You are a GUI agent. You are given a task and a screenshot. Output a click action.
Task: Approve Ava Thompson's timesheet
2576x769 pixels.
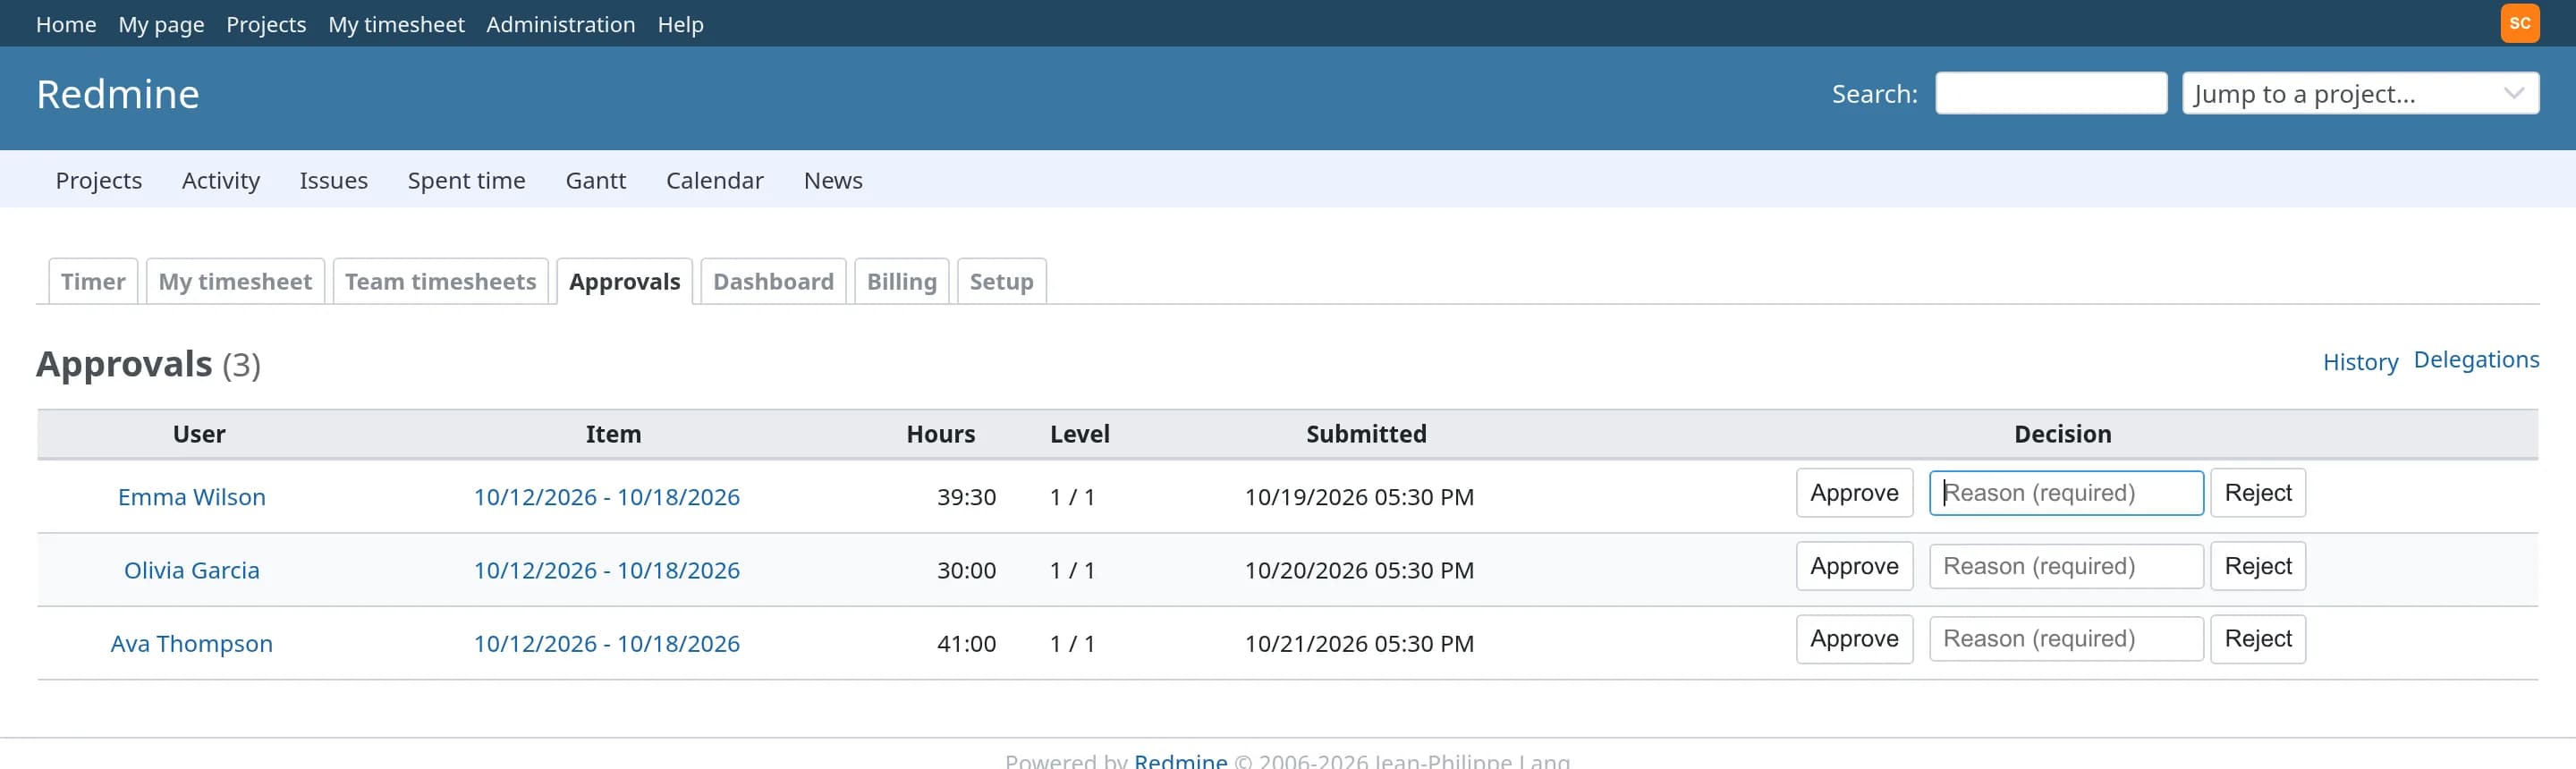pyautogui.click(x=1854, y=638)
